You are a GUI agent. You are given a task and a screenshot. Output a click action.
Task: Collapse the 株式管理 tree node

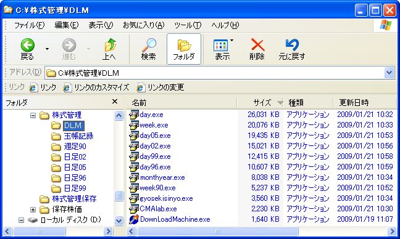coord(33,116)
